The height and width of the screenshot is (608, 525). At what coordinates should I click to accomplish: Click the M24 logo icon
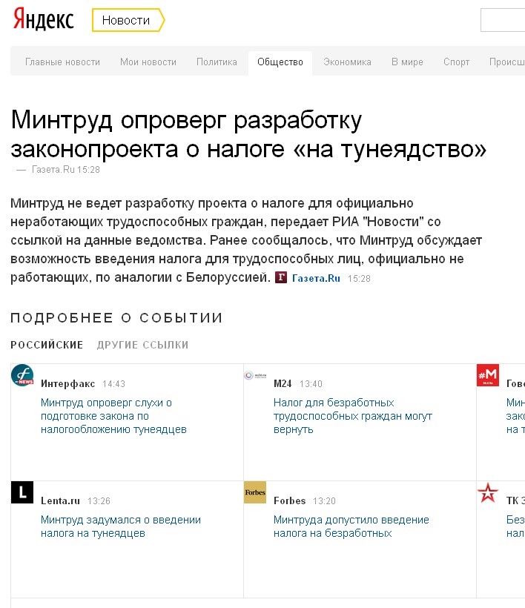255,375
